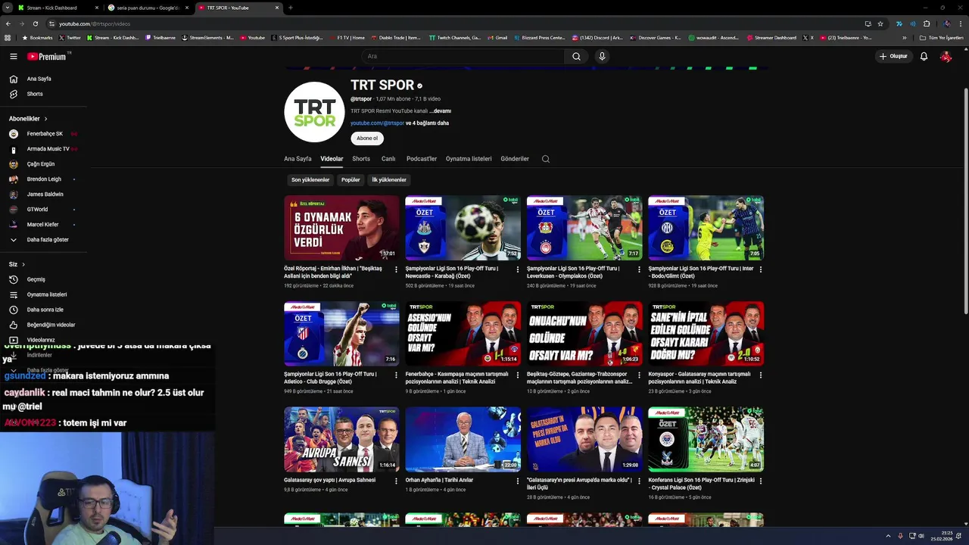Open options for Leverkusen - Olympiakos video

638,269
